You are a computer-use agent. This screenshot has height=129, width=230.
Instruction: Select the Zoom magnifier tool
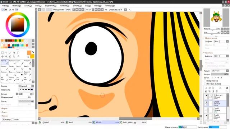pos(6,57)
